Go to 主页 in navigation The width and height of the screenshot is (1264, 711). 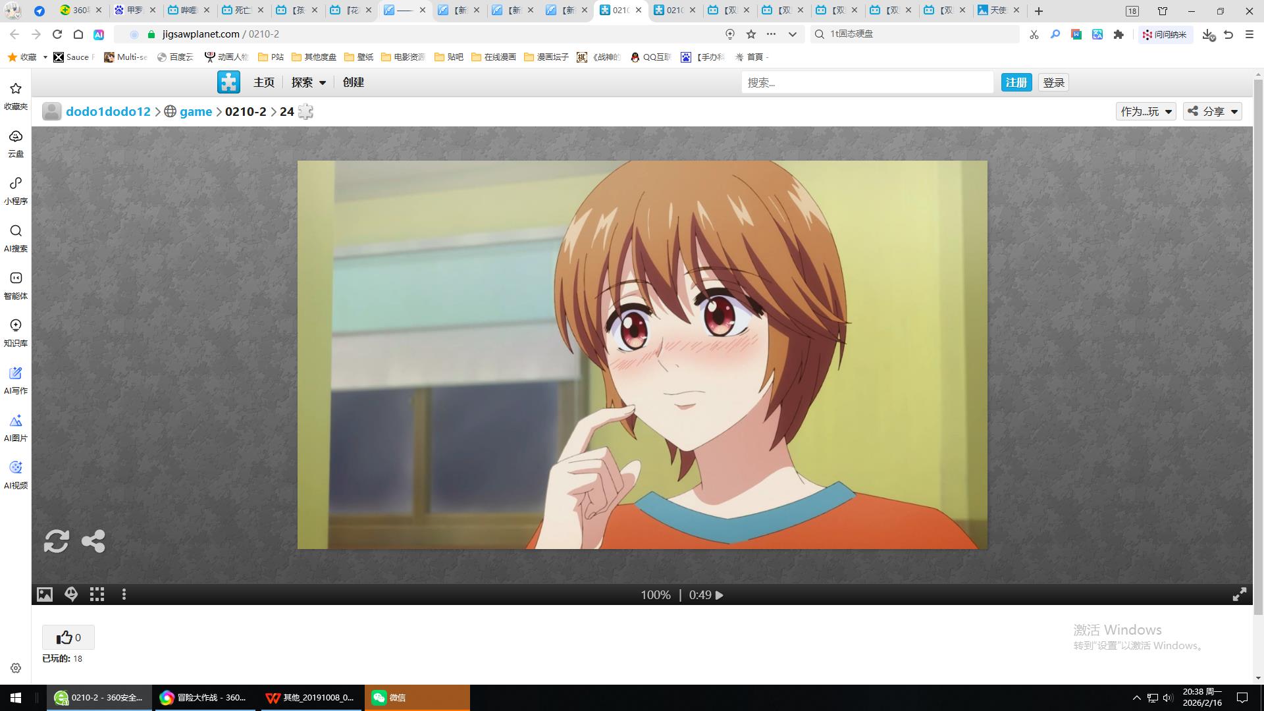tap(263, 82)
